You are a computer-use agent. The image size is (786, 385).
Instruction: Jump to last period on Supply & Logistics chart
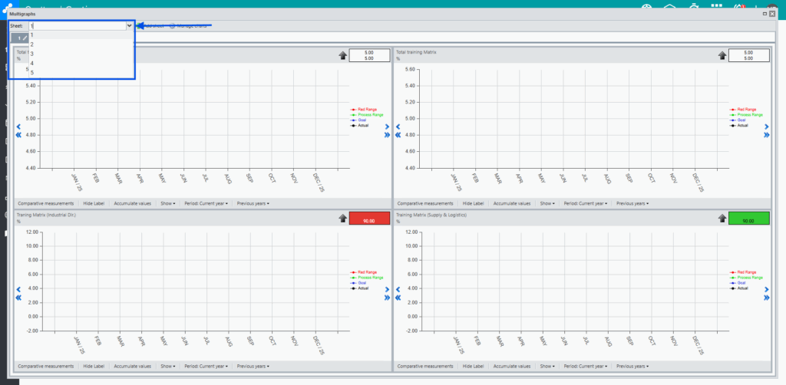click(767, 298)
